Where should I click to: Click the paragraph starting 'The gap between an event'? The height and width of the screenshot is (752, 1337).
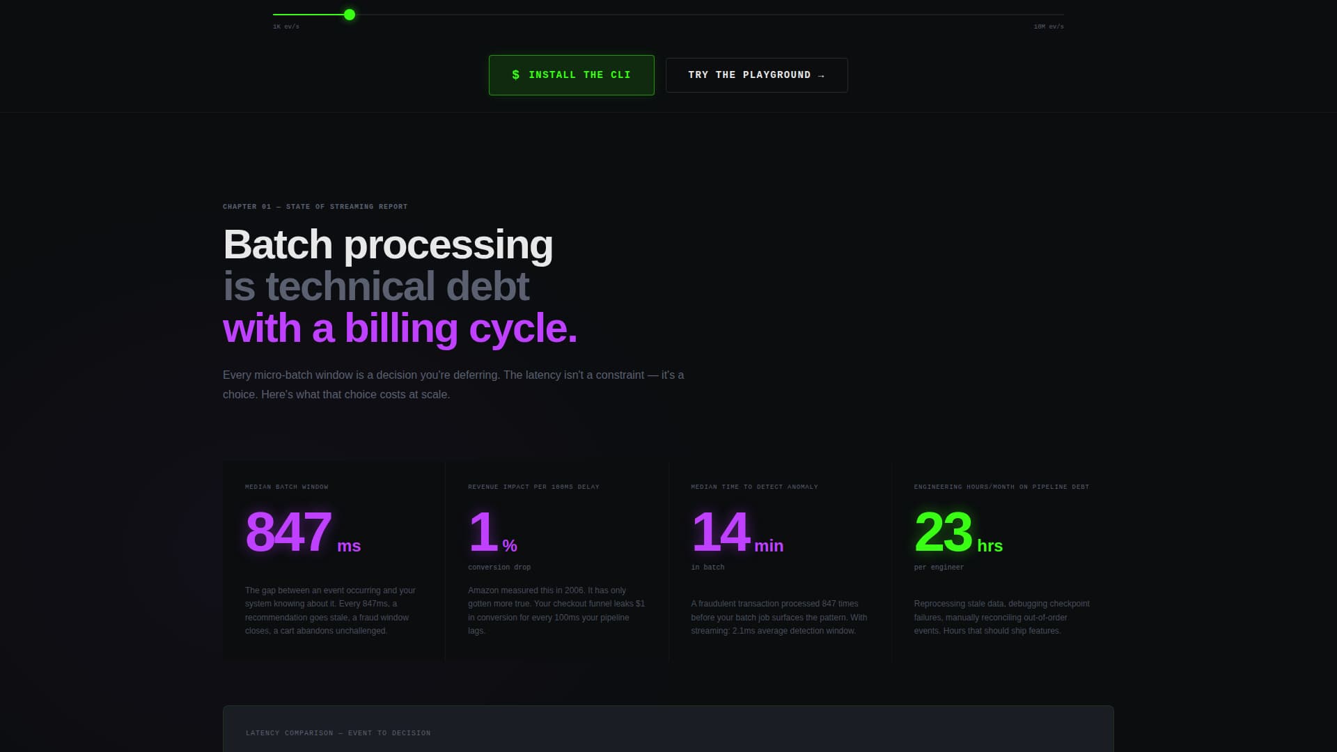[x=330, y=611]
